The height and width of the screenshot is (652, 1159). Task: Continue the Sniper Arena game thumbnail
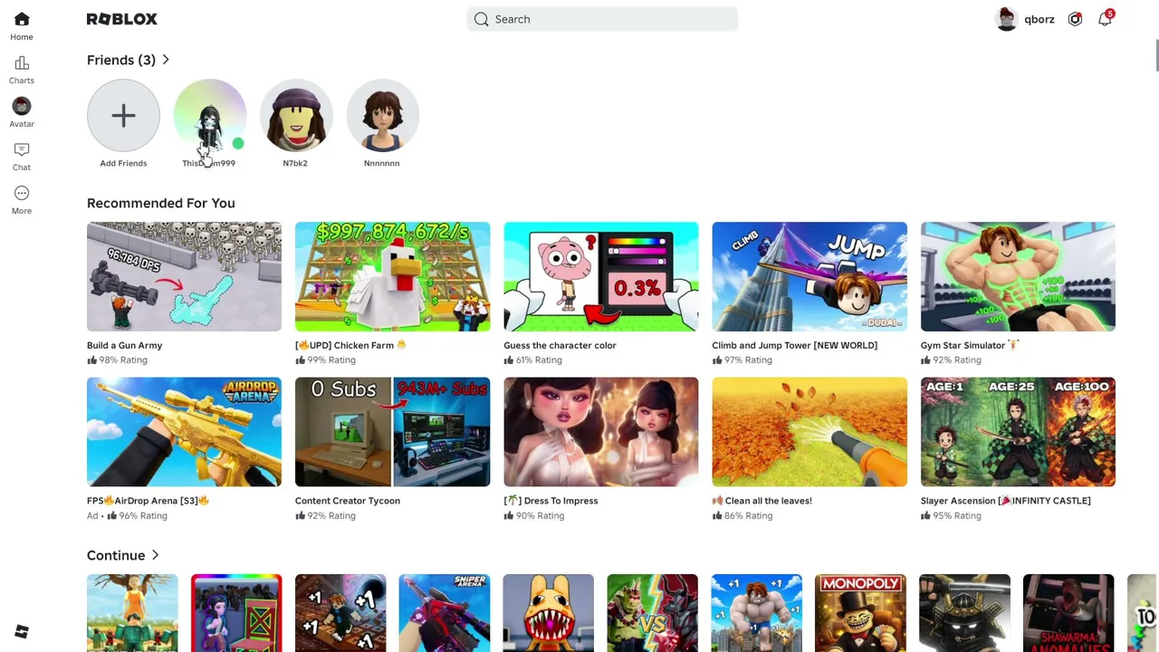click(445, 613)
